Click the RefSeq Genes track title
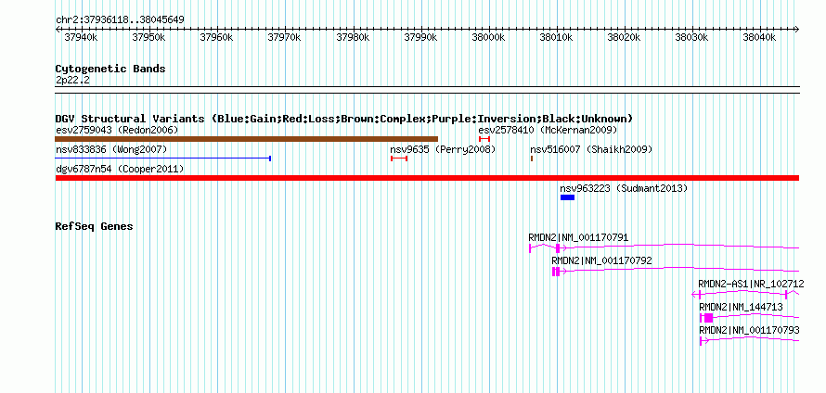This screenshot has height=393, width=826. [94, 227]
